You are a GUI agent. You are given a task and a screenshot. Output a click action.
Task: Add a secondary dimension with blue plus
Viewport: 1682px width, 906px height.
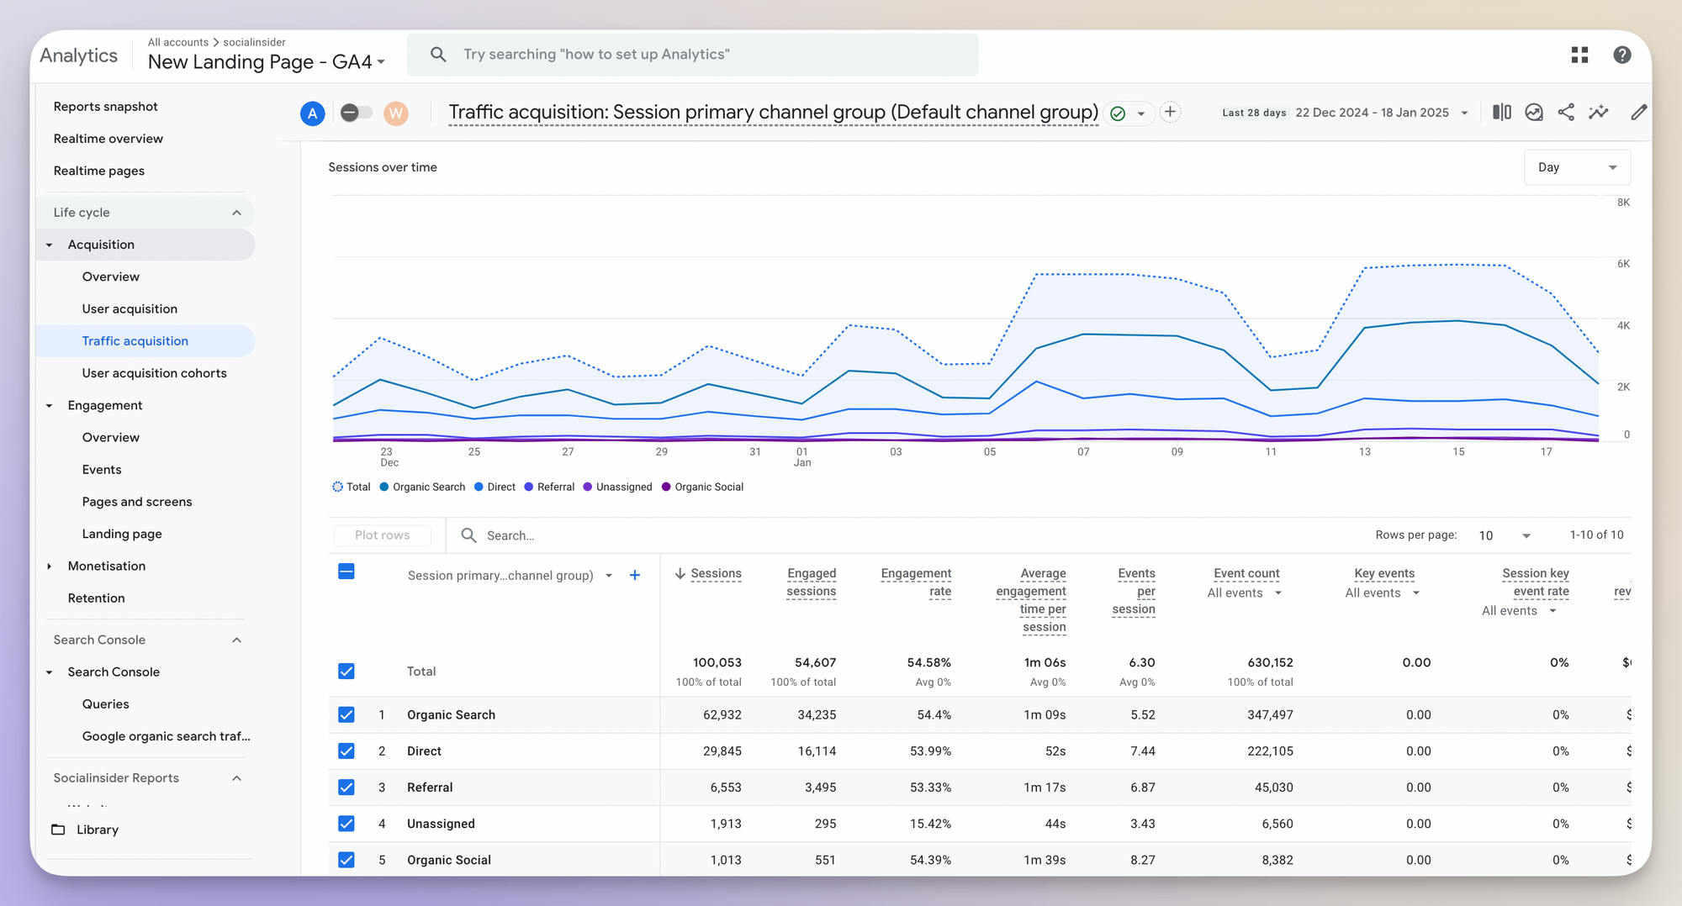tap(635, 576)
